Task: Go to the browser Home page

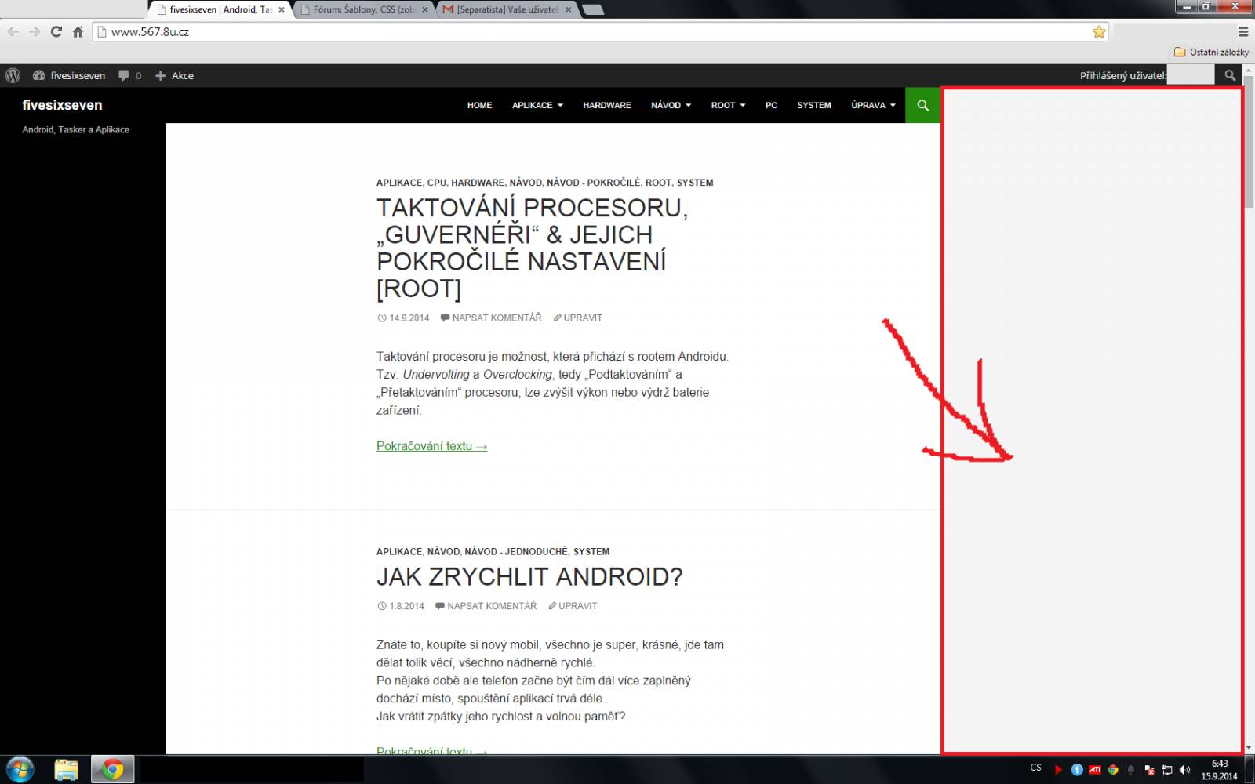Action: 78,31
